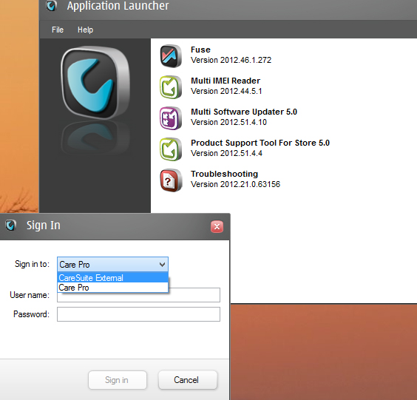
Task: Select CareSuite External from the list
Action: [113, 278]
